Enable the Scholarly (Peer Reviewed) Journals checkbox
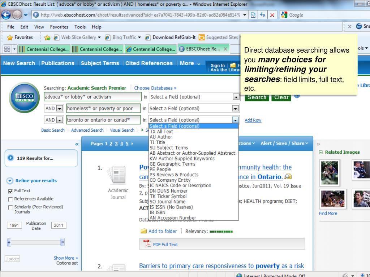 (x=10, y=207)
